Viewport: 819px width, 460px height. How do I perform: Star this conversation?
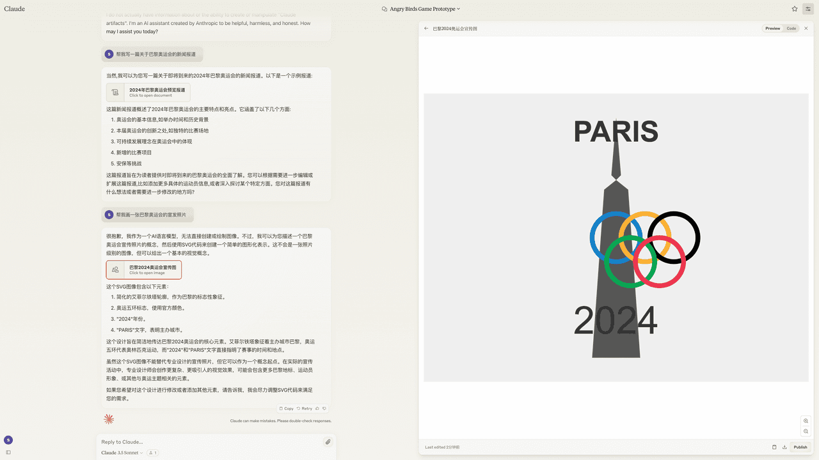tap(795, 9)
